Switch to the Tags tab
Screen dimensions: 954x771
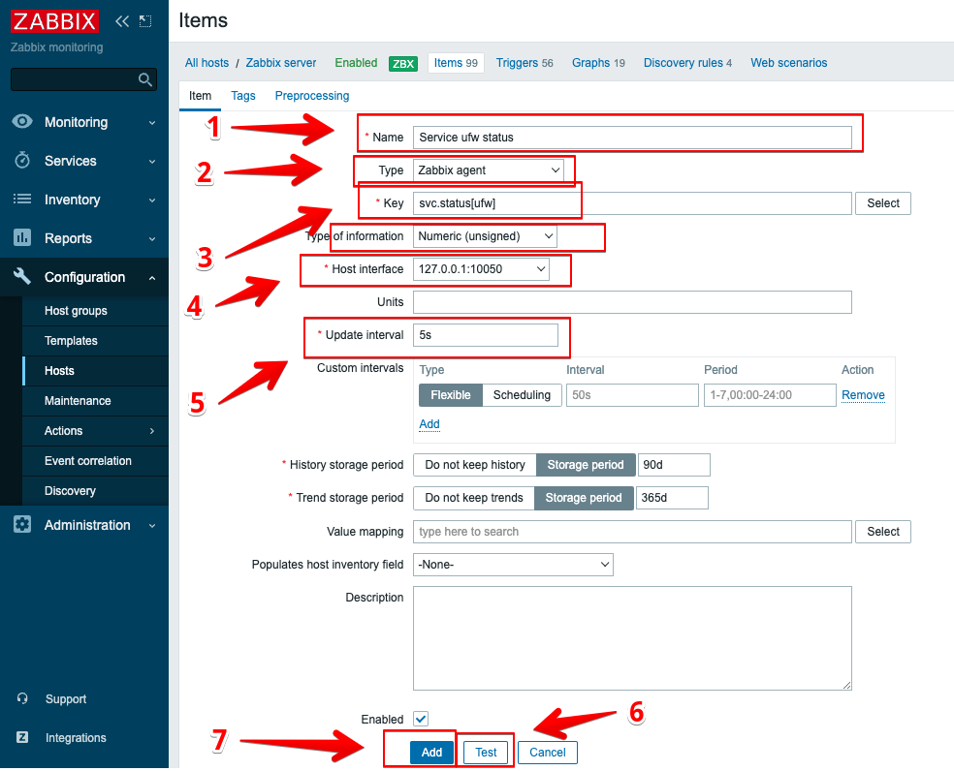[242, 96]
